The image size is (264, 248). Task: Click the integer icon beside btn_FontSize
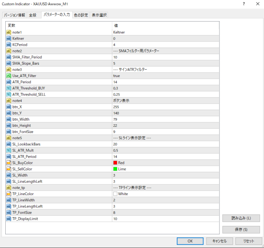8,132
